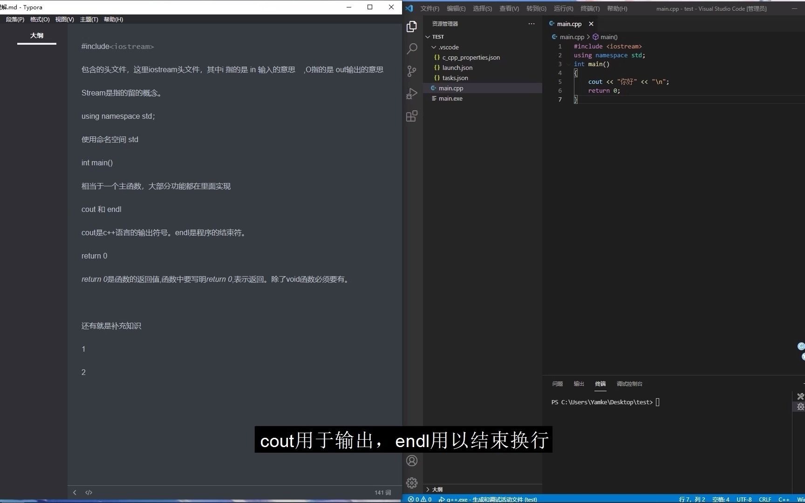This screenshot has width=805, height=503.
Task: Switch to the 调试控制台 tab
Action: click(629, 384)
